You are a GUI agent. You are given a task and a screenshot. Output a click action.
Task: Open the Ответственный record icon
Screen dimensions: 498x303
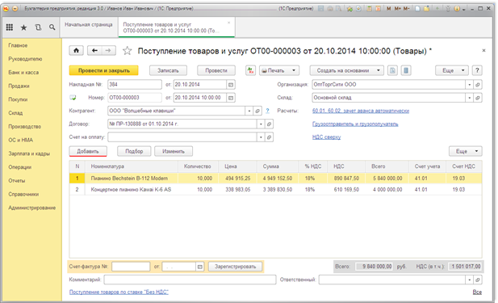point(478,280)
